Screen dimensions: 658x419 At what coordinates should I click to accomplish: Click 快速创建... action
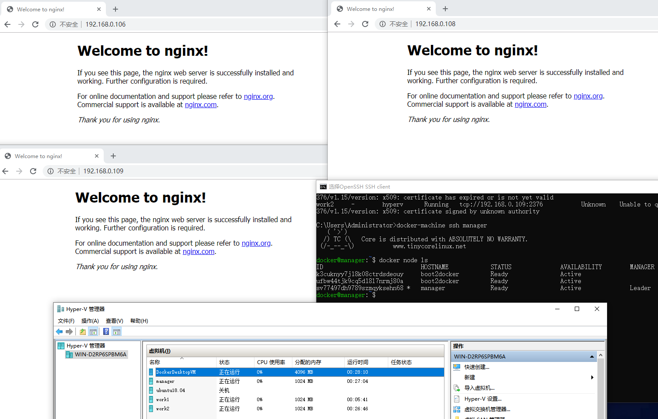(x=477, y=367)
